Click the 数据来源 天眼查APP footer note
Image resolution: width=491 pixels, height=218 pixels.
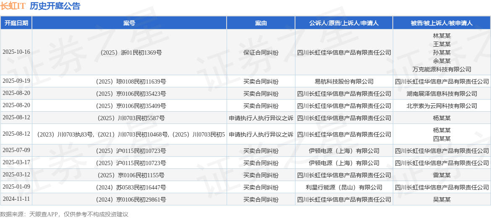[x=64, y=214]
